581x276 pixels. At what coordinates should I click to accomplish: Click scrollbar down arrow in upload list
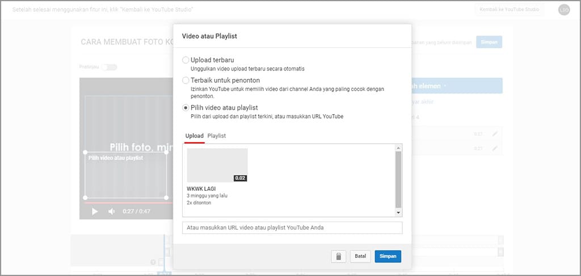[x=398, y=212]
